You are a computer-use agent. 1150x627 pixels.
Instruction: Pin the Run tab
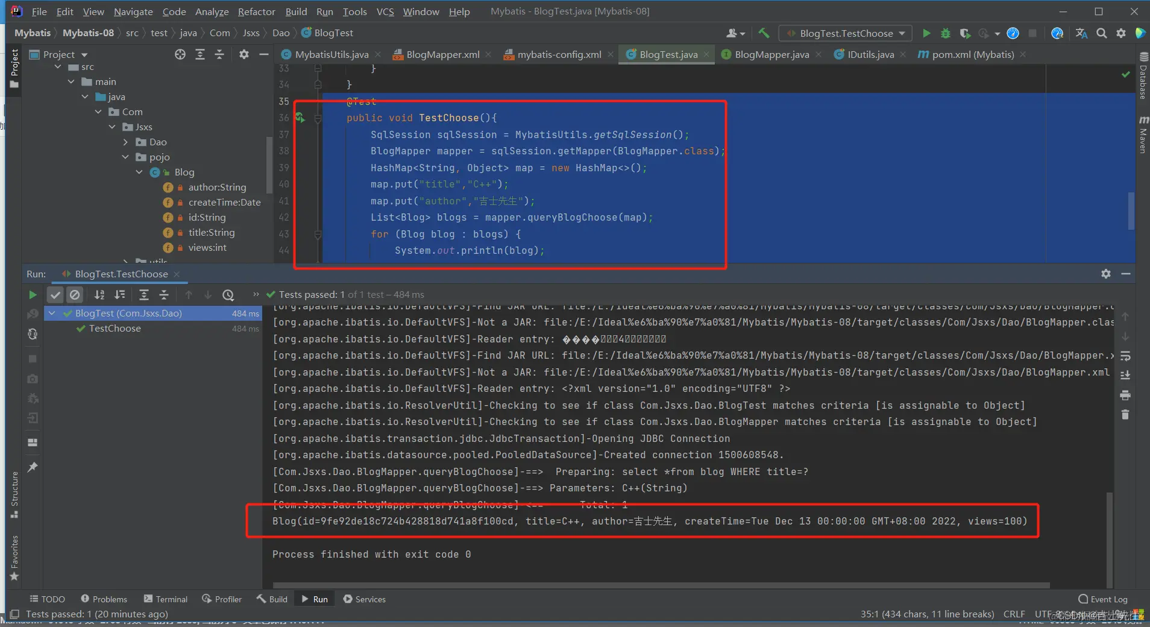coord(33,467)
